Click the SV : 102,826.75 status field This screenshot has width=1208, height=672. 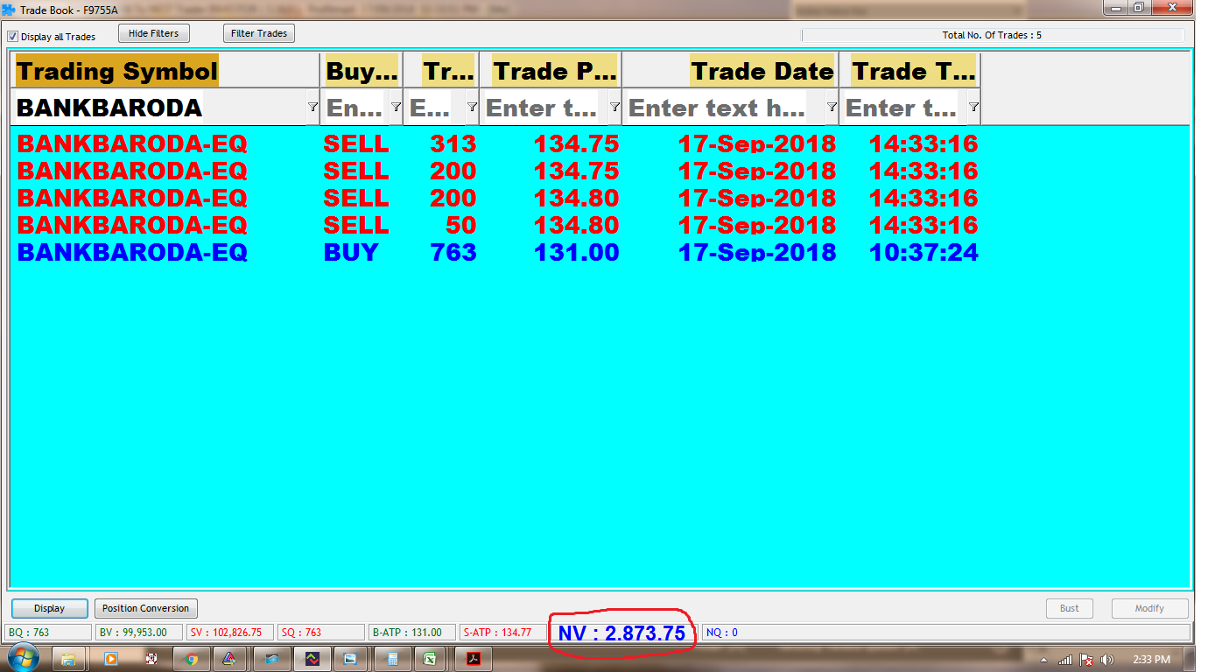pyautogui.click(x=230, y=632)
